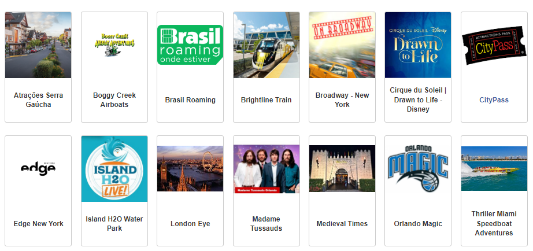View the London Eye skyline photo
Image resolution: width=533 pixels, height=251 pixels.
click(190, 169)
